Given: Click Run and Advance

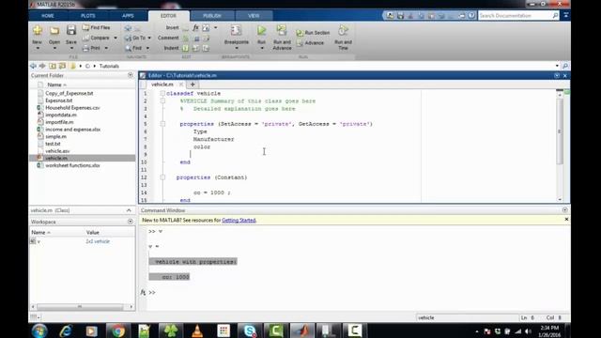Looking at the screenshot, I should (282, 38).
